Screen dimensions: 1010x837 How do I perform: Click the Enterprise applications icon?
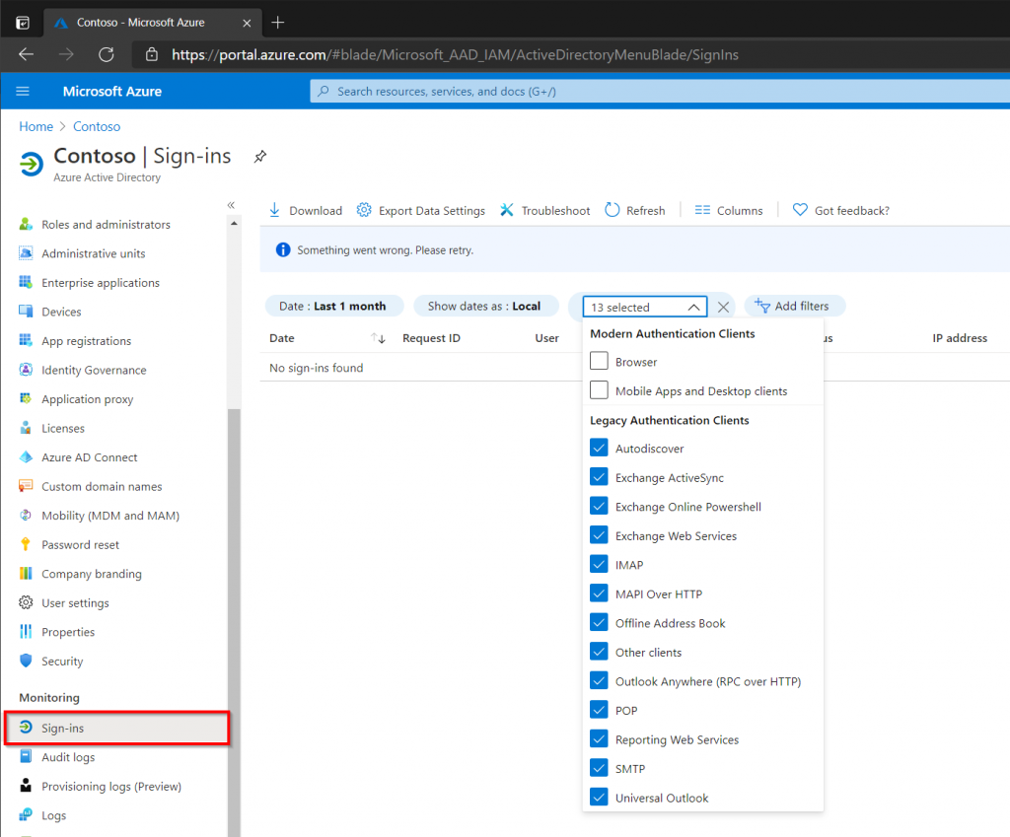click(26, 282)
